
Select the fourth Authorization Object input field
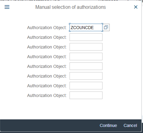[86, 57]
